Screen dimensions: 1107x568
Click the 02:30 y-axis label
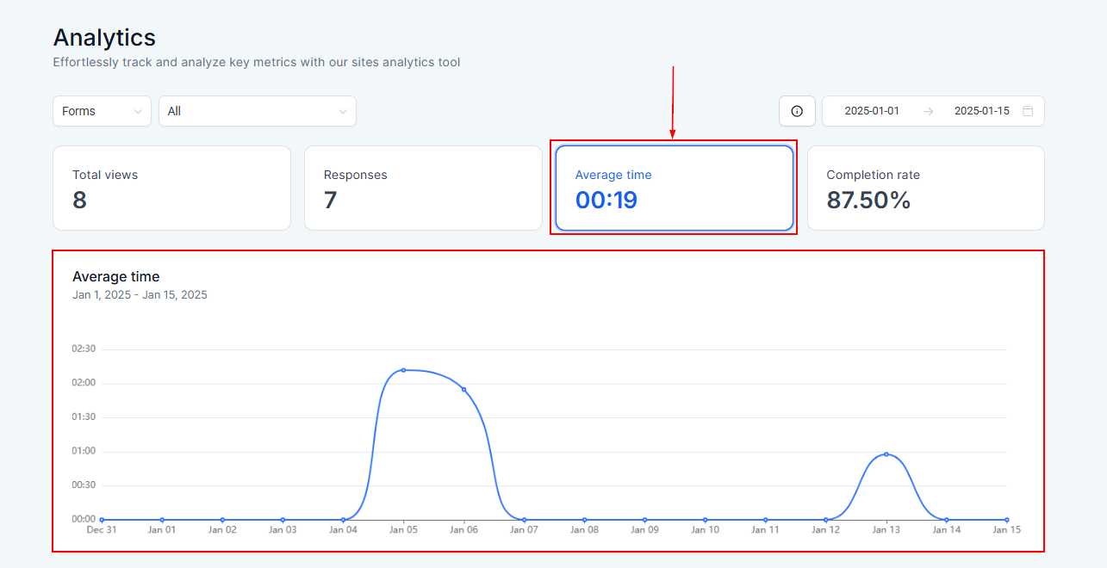point(84,349)
